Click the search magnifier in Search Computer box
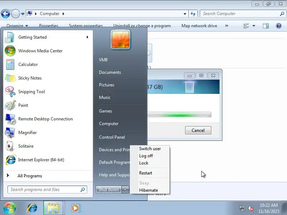 [x=282, y=14]
